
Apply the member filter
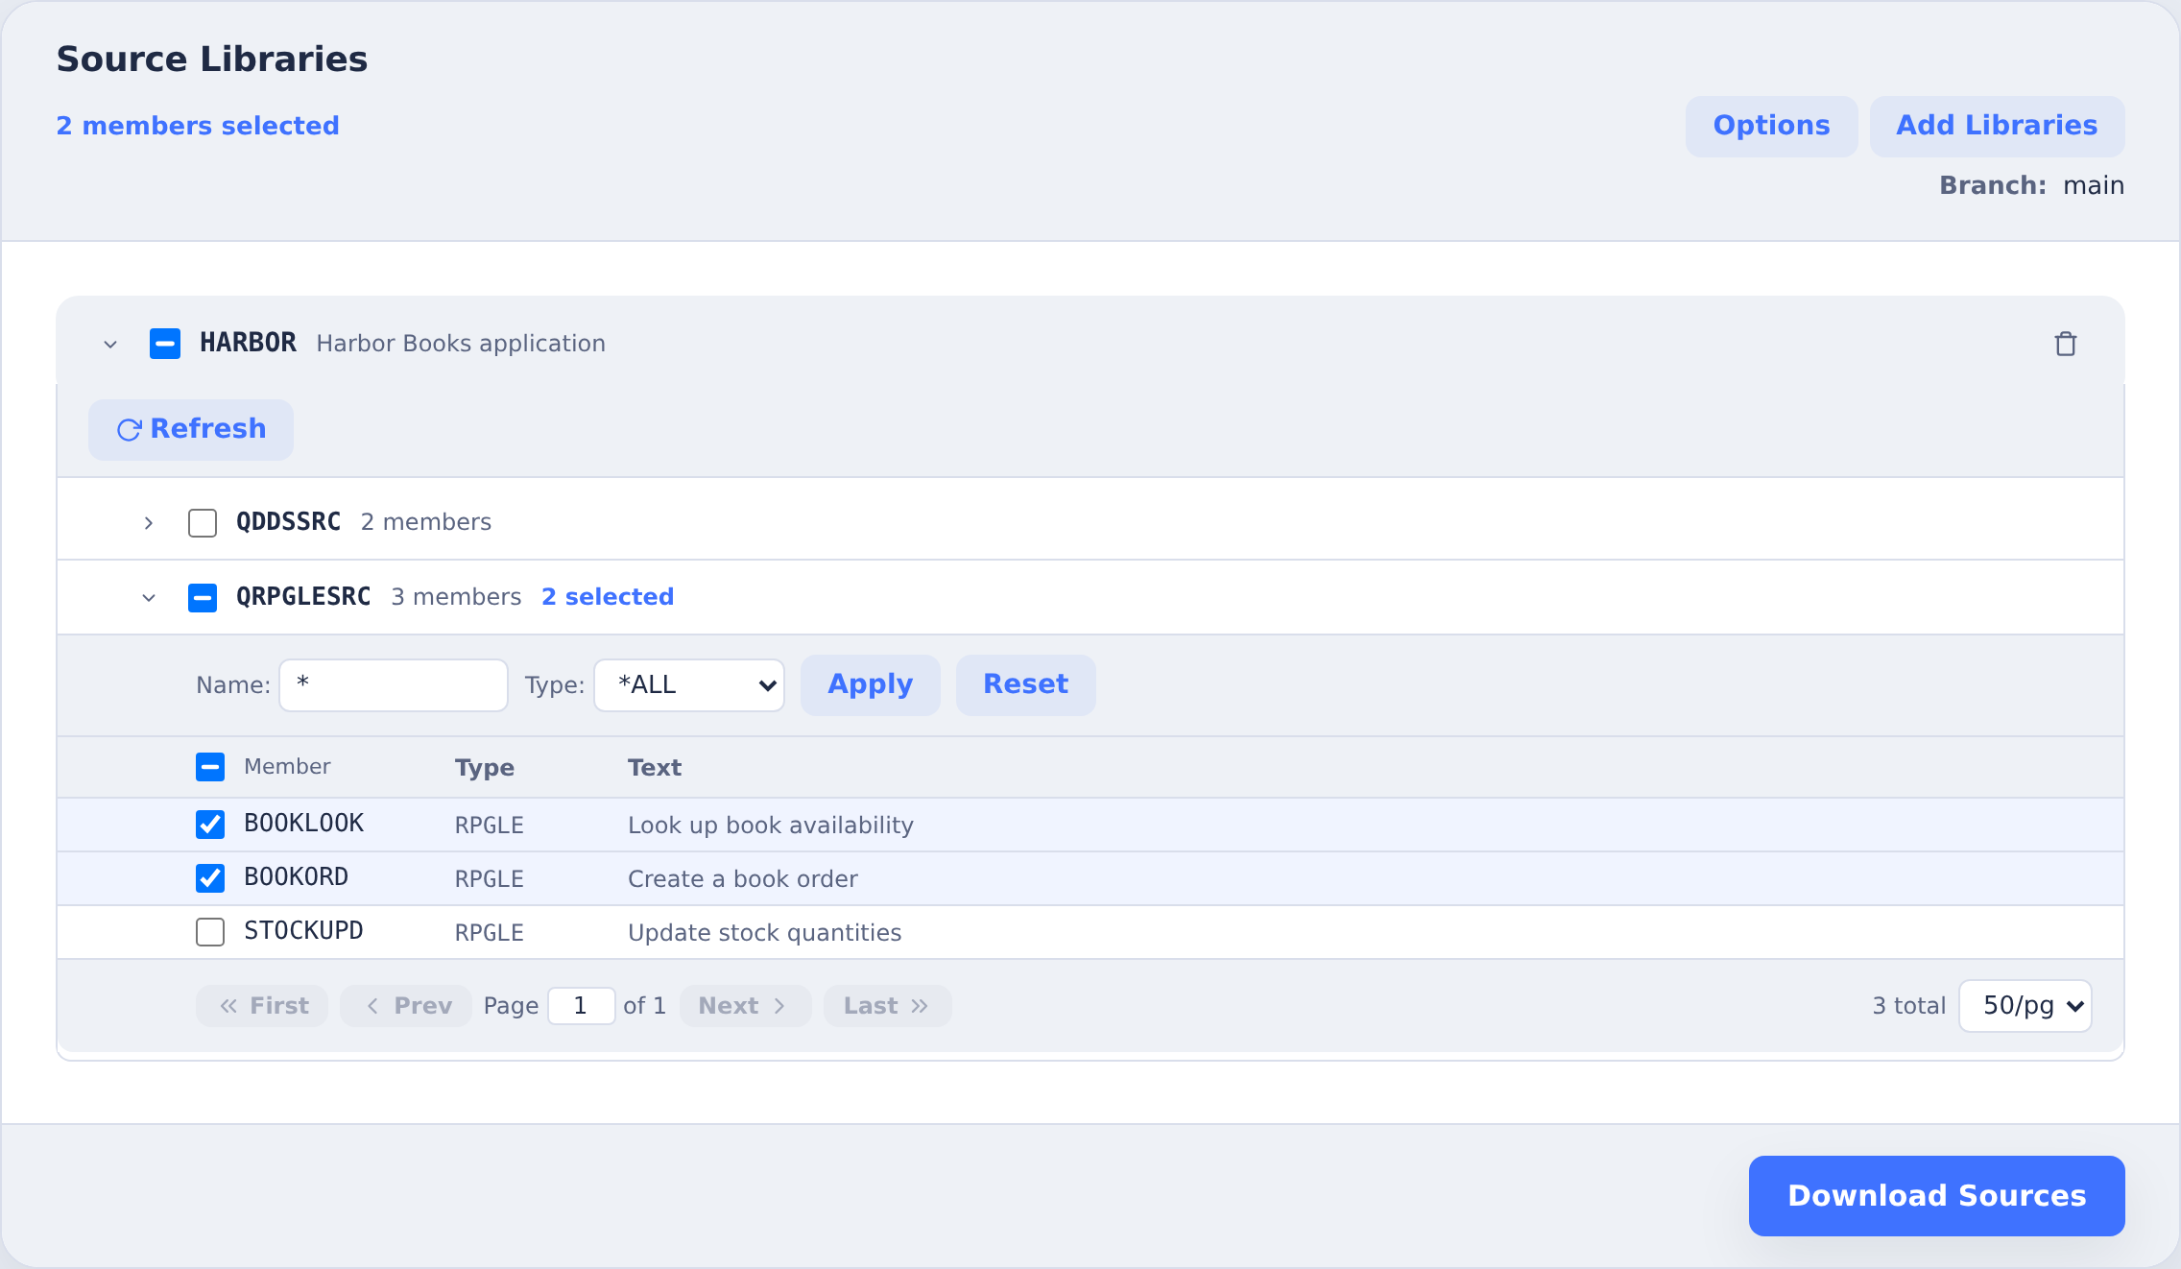pyautogui.click(x=871, y=685)
